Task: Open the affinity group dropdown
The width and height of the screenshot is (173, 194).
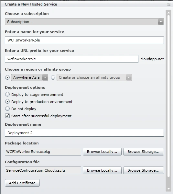Action: 129,77
